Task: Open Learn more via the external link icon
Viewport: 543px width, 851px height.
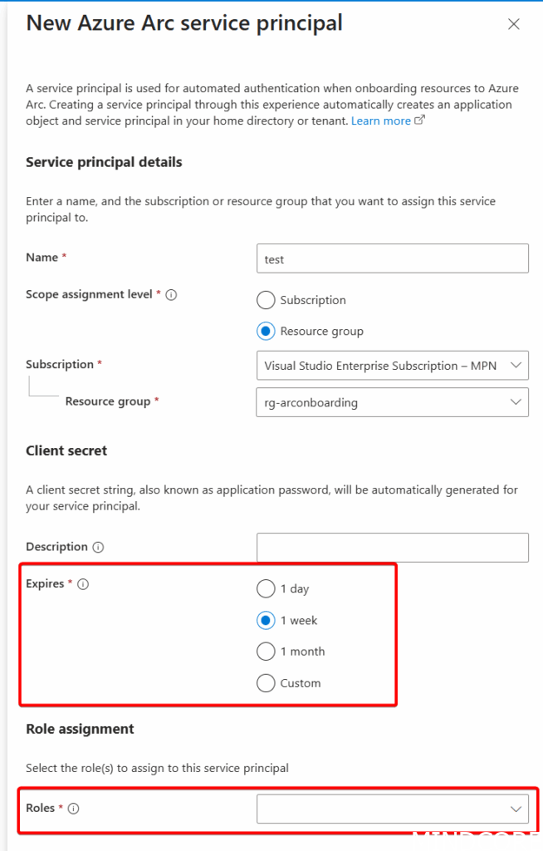Action: [420, 119]
